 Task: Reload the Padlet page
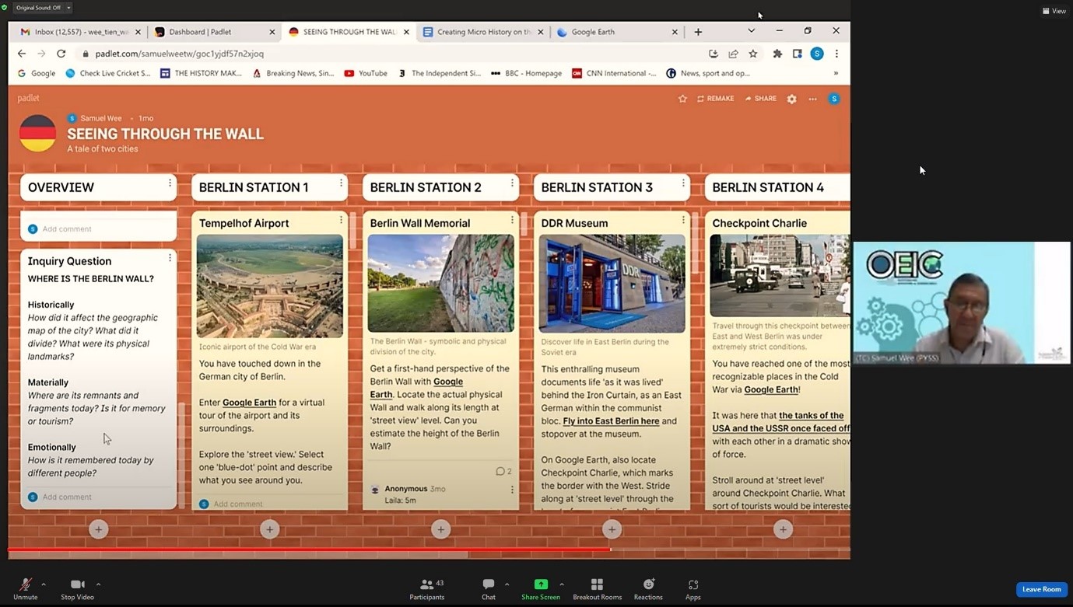point(61,54)
